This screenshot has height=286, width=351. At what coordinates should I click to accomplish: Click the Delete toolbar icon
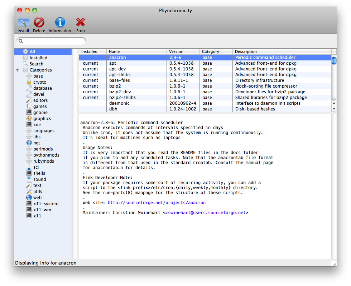(x=39, y=23)
